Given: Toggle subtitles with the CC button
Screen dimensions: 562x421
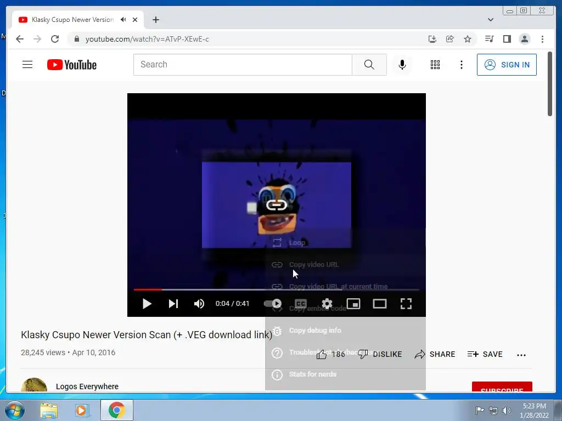Looking at the screenshot, I should 301,304.
